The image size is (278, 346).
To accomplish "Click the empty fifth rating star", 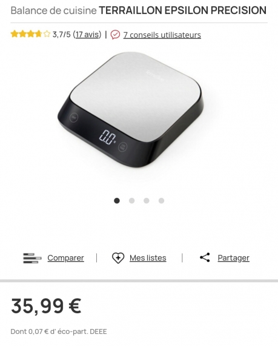I will 47,34.
